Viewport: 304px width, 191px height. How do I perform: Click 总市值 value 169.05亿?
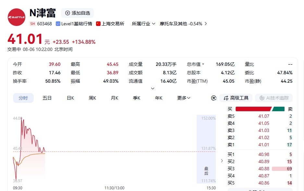point(225,64)
